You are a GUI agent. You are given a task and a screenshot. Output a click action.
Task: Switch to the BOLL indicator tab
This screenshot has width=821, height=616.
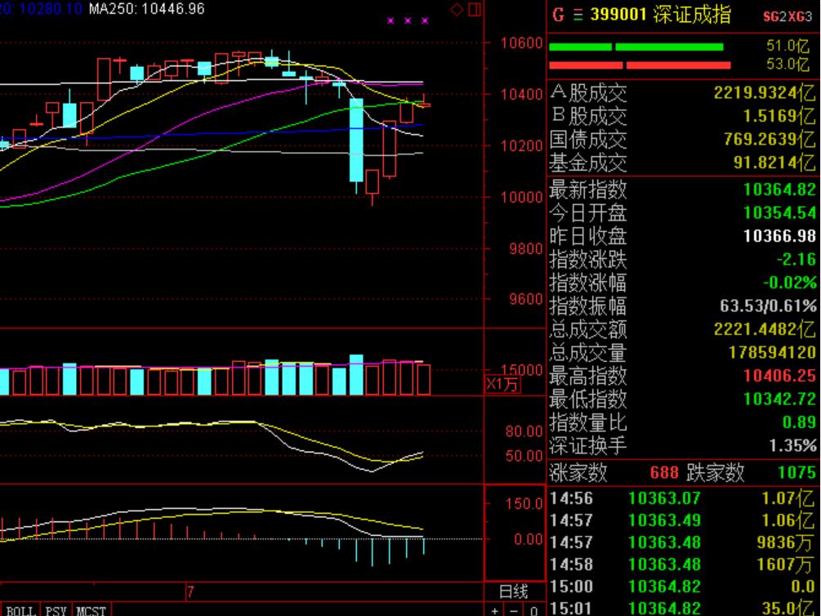(x=20, y=611)
